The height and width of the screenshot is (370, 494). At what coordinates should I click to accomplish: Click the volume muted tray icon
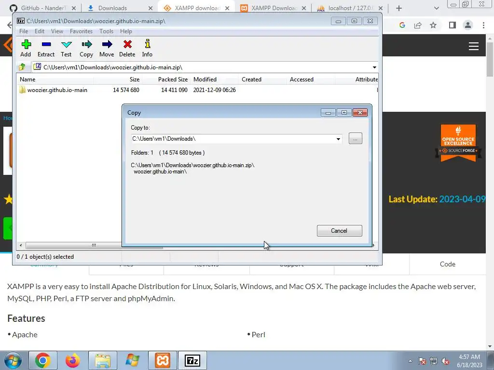445,361
